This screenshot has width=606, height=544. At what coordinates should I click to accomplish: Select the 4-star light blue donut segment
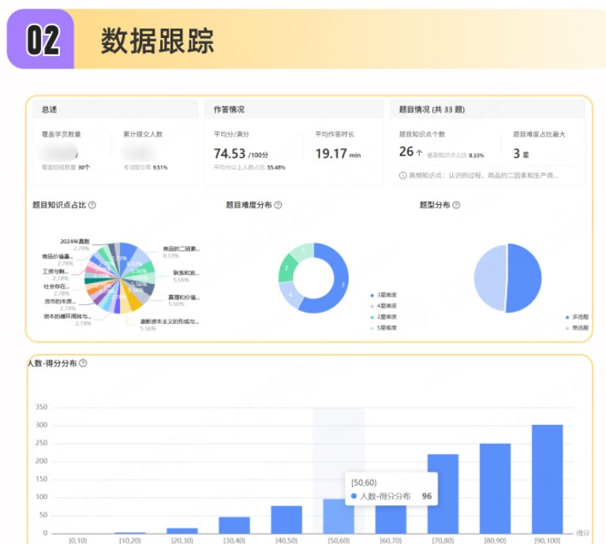(x=289, y=295)
